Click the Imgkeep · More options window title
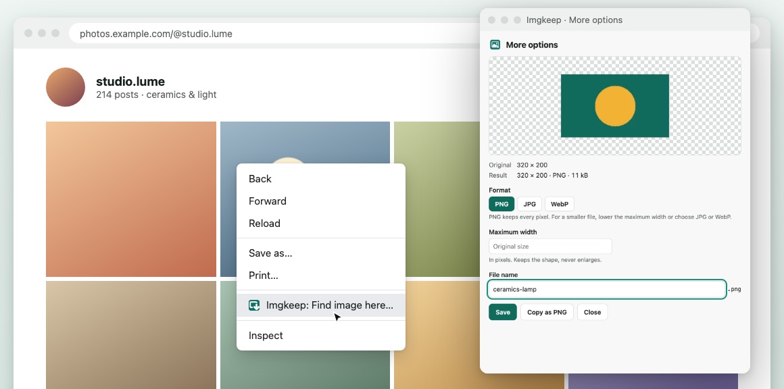The height and width of the screenshot is (389, 784). point(574,20)
